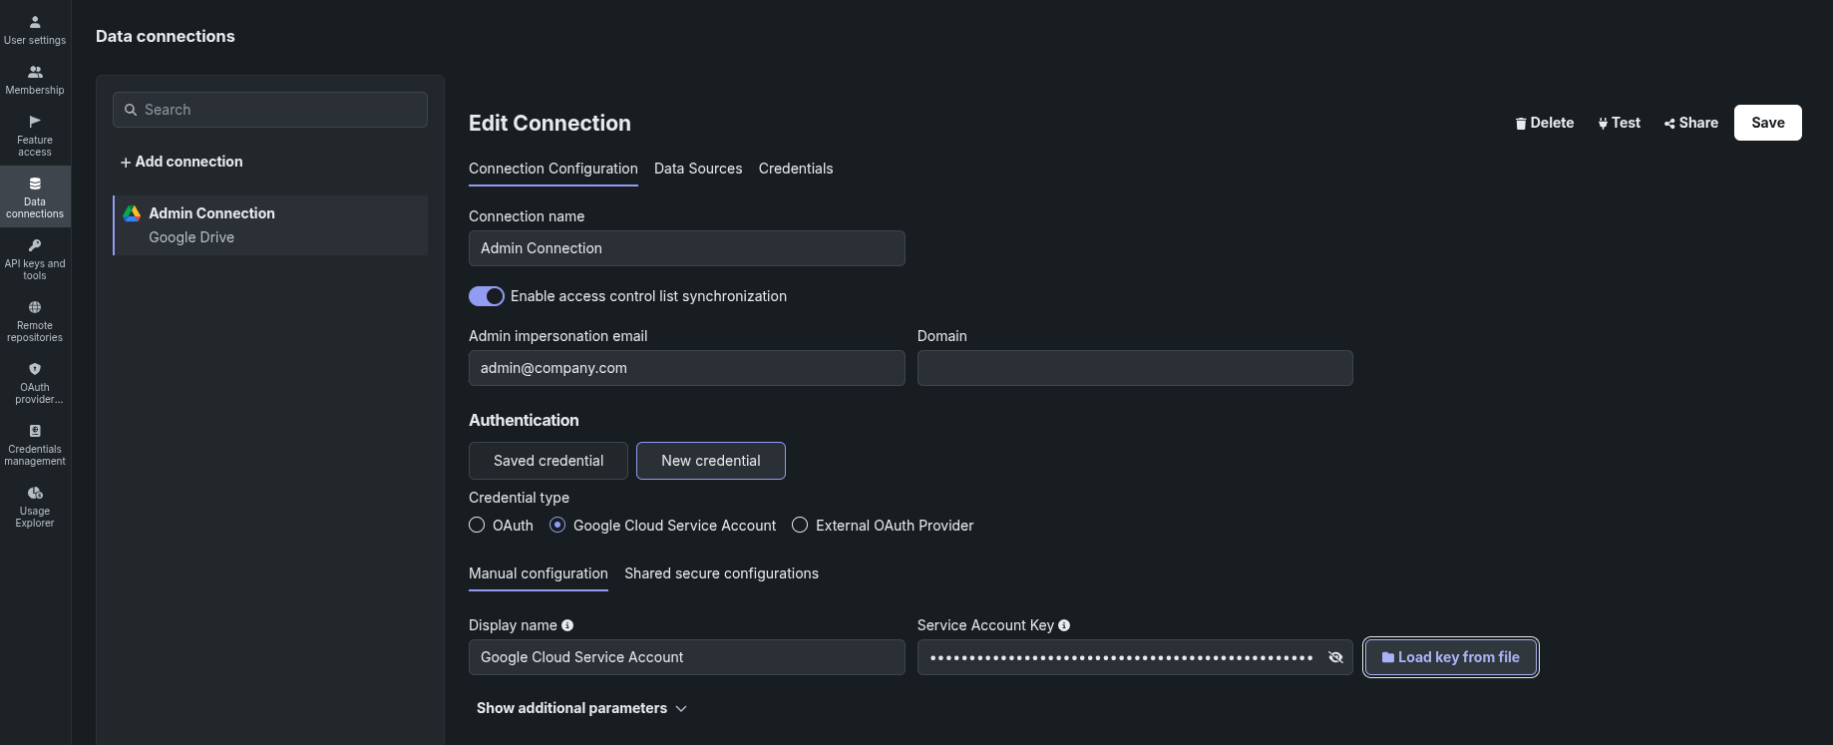Open API keys and tools
The height and width of the screenshot is (745, 1833).
point(35,258)
